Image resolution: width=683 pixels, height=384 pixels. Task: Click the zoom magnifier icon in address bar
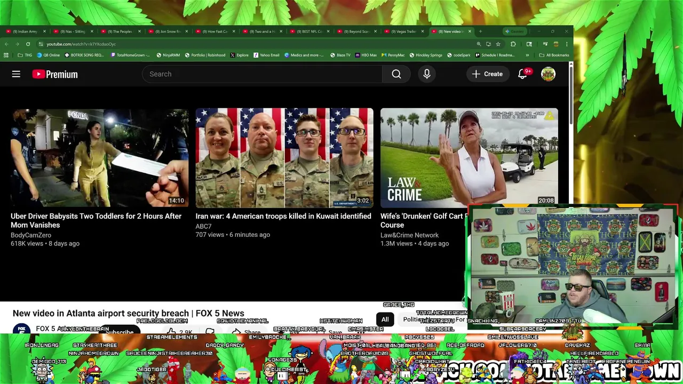pyautogui.click(x=479, y=44)
